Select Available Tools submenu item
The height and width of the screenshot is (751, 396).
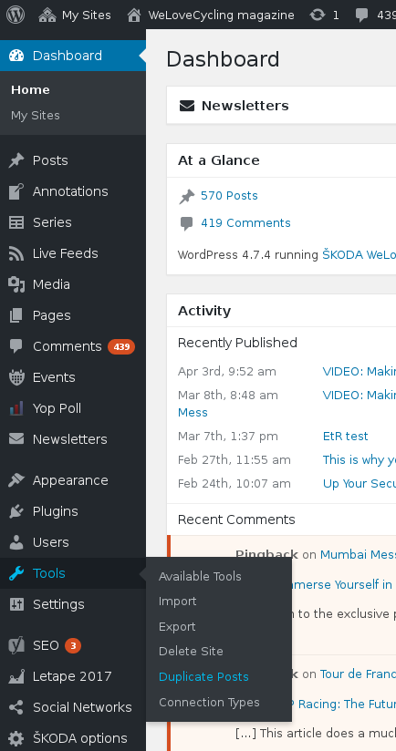(x=200, y=576)
